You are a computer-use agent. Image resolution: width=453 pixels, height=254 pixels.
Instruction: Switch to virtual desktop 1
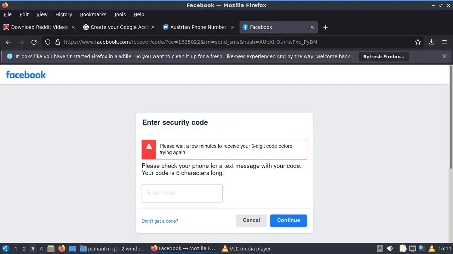(16, 248)
